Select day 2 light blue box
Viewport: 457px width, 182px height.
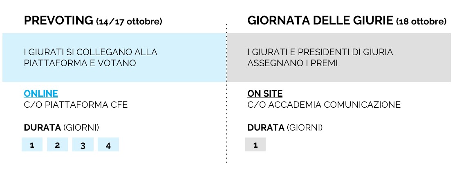(x=58, y=145)
